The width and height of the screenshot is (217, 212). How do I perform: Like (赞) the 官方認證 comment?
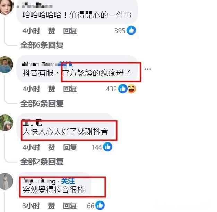52,89
